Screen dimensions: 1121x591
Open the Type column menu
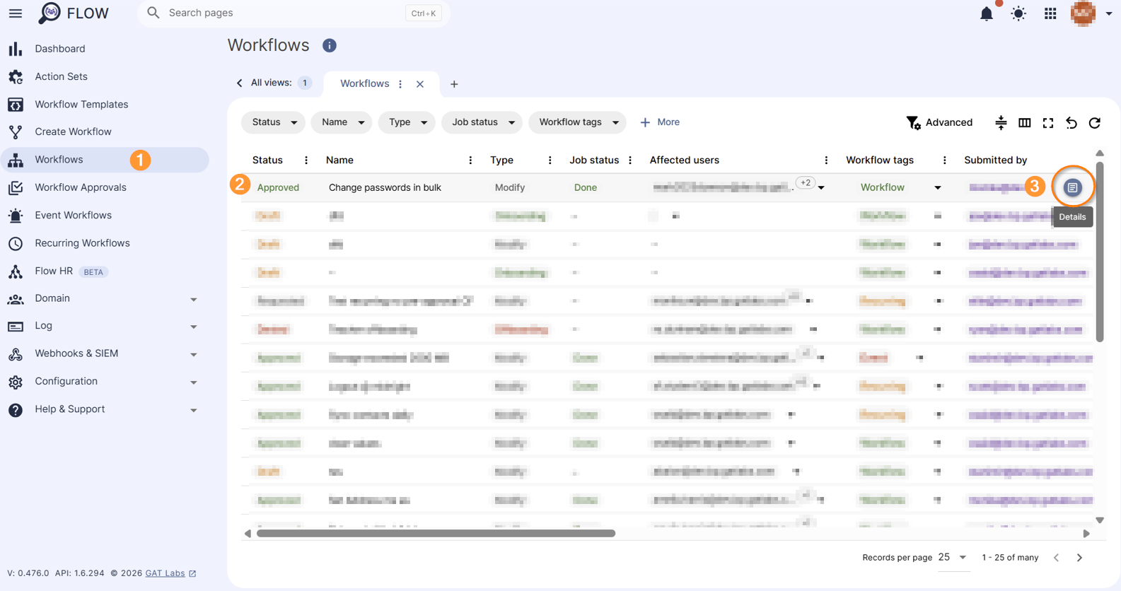click(550, 160)
